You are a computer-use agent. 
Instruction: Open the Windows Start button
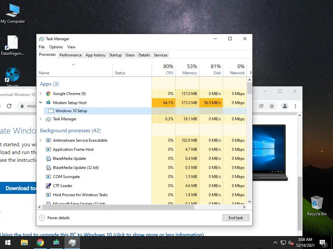tap(8, 243)
